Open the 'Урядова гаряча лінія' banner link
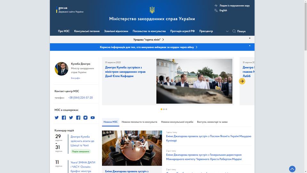 [149, 40]
